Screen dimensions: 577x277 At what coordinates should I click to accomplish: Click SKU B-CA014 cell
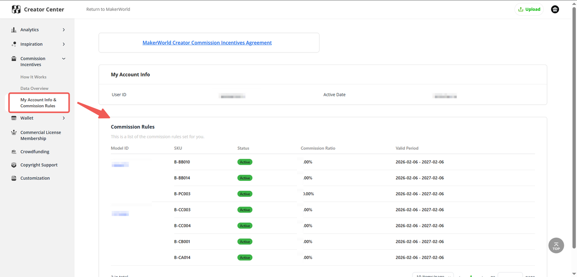click(182, 258)
